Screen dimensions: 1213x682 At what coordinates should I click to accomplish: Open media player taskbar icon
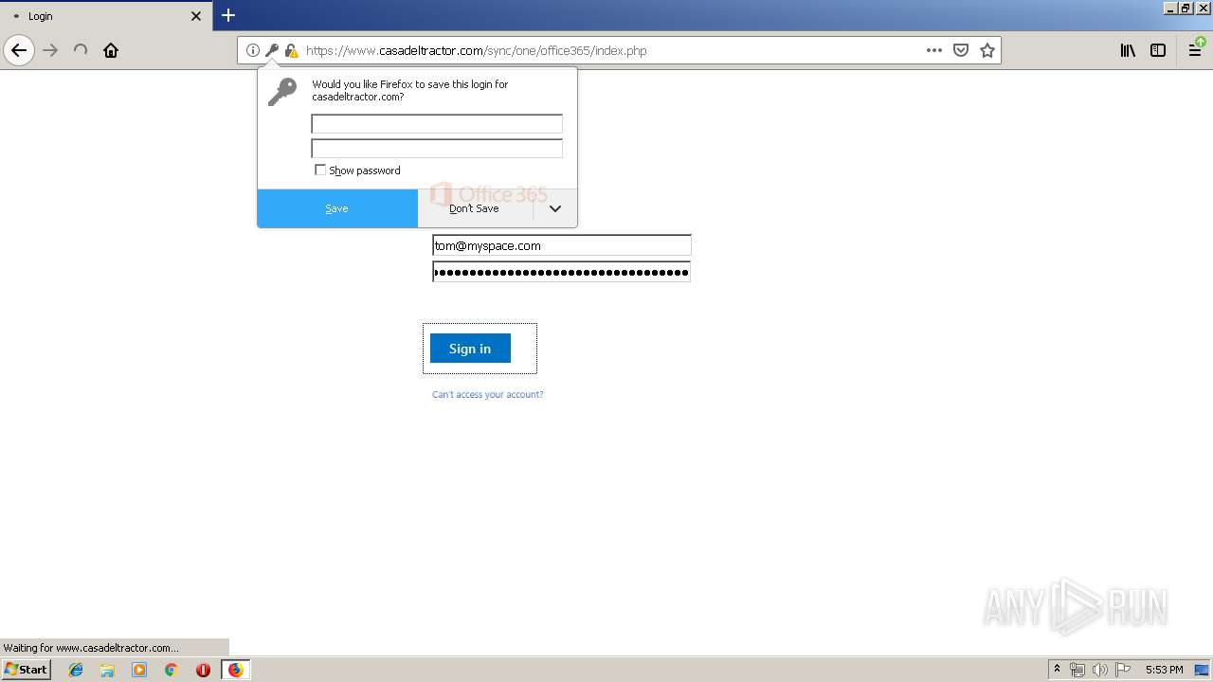click(139, 670)
